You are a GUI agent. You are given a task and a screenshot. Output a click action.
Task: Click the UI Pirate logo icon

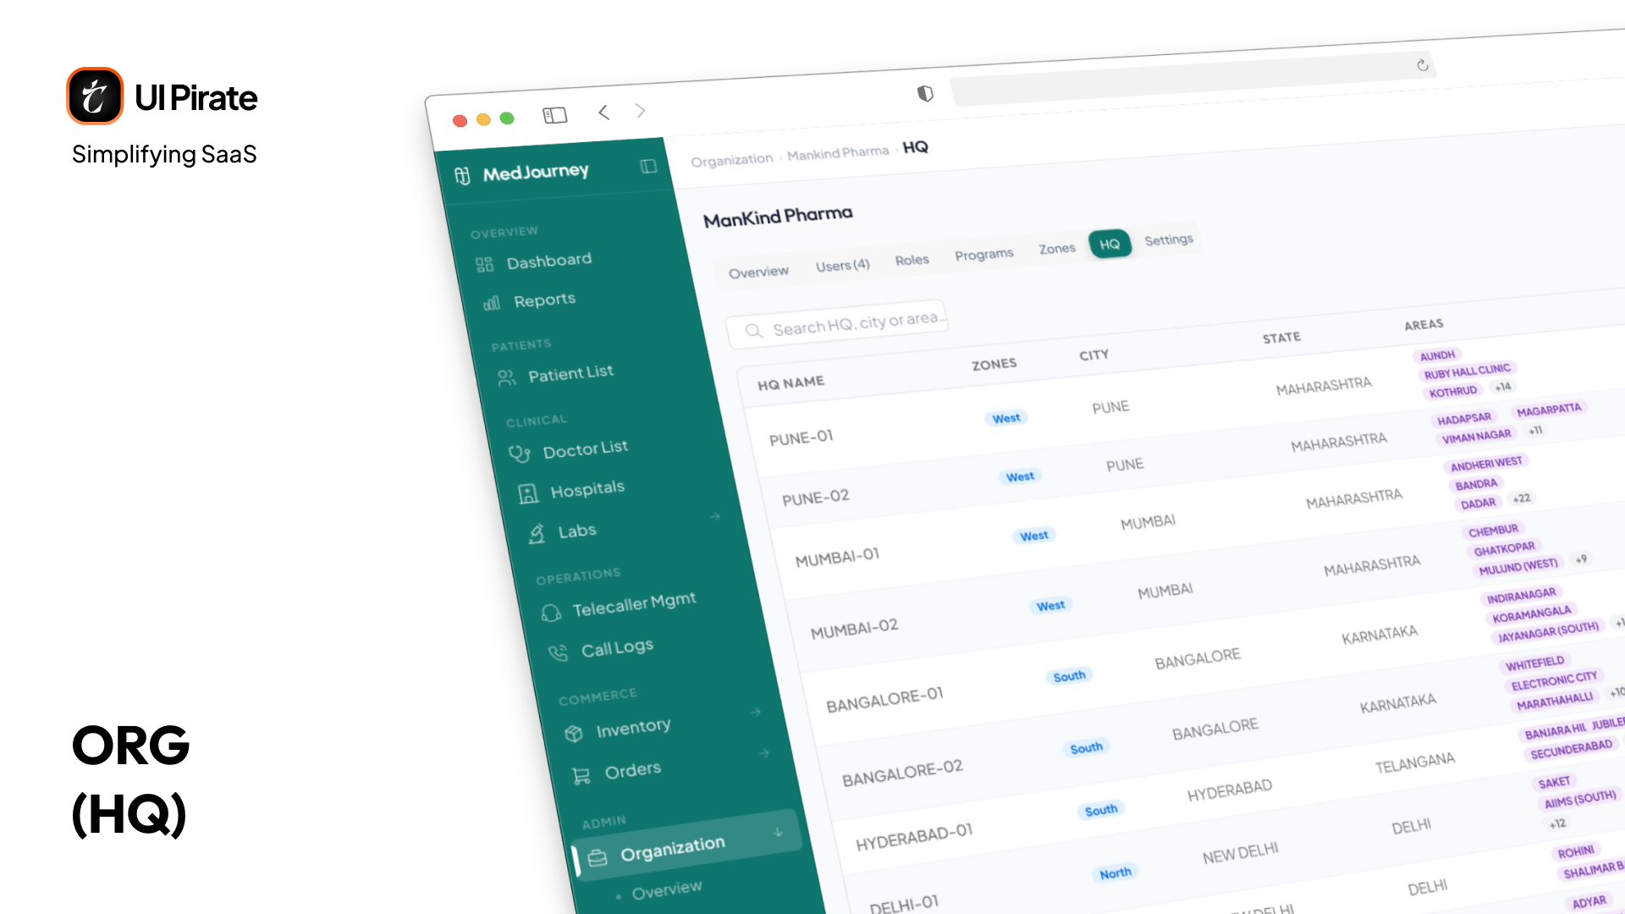coord(95,96)
